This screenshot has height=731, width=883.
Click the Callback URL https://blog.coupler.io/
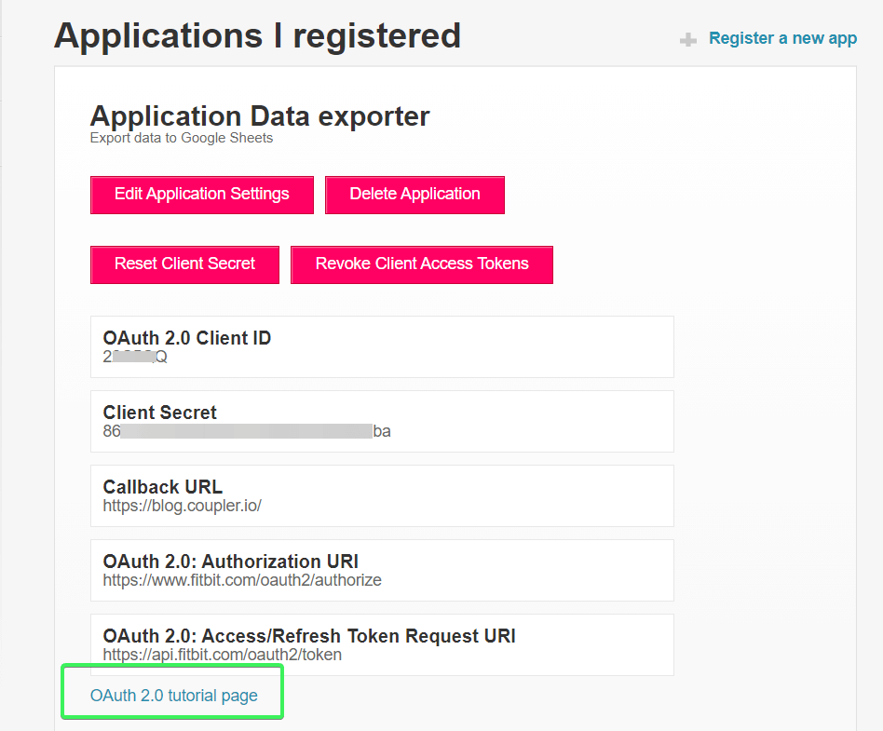(x=182, y=506)
